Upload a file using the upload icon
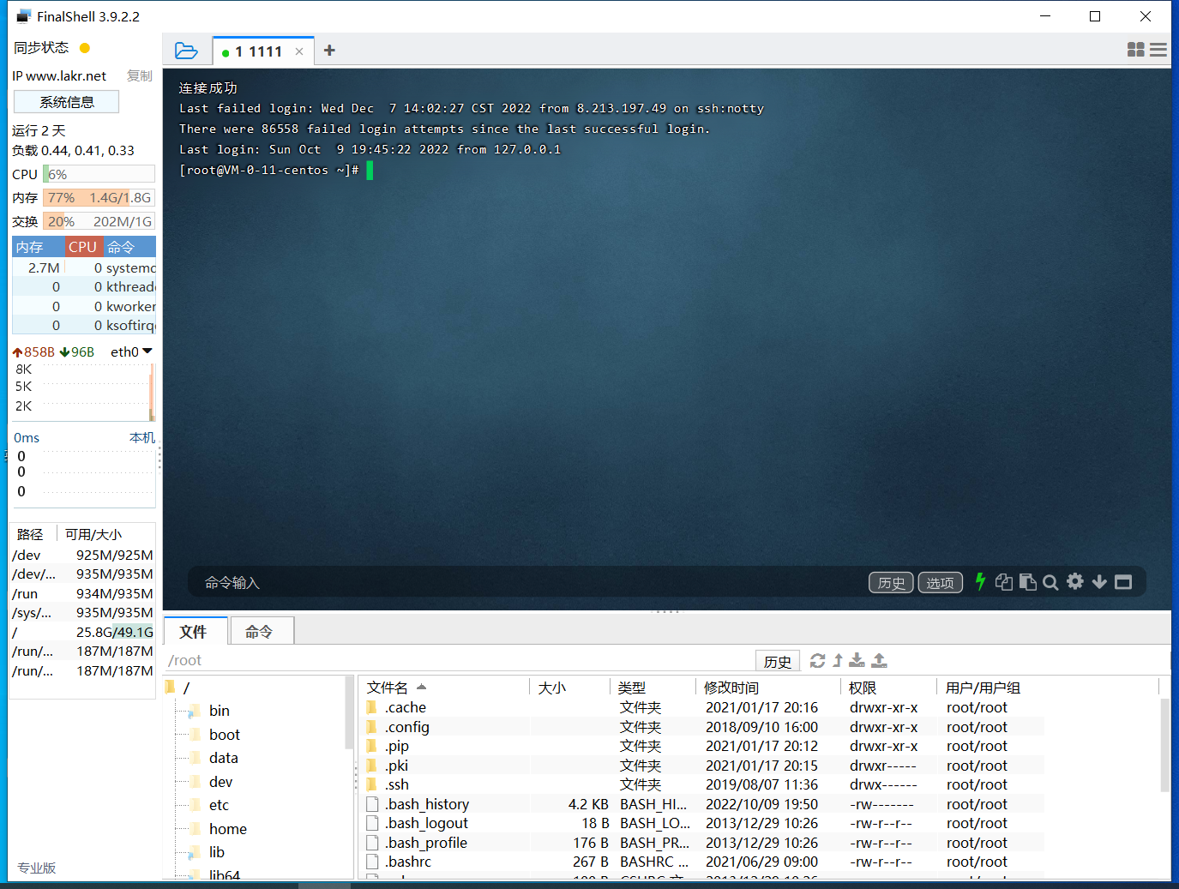Screen dimensions: 1179x889 (879, 660)
